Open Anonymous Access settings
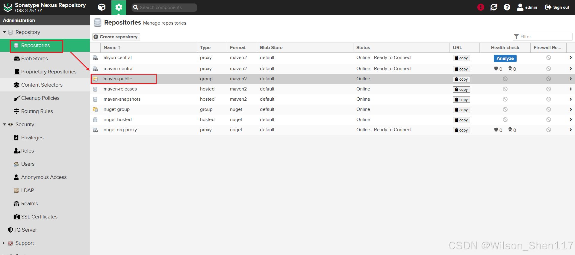 pos(45,177)
